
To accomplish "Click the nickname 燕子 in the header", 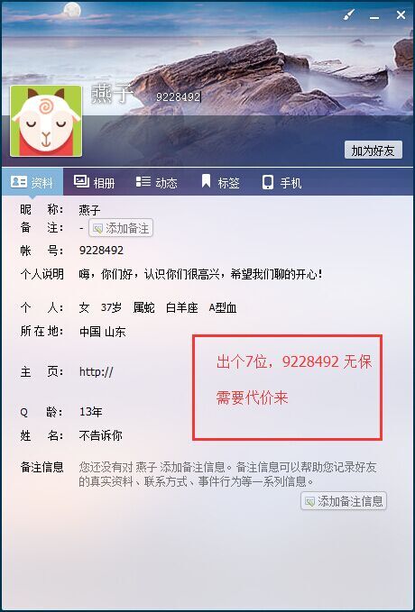I will coord(113,94).
